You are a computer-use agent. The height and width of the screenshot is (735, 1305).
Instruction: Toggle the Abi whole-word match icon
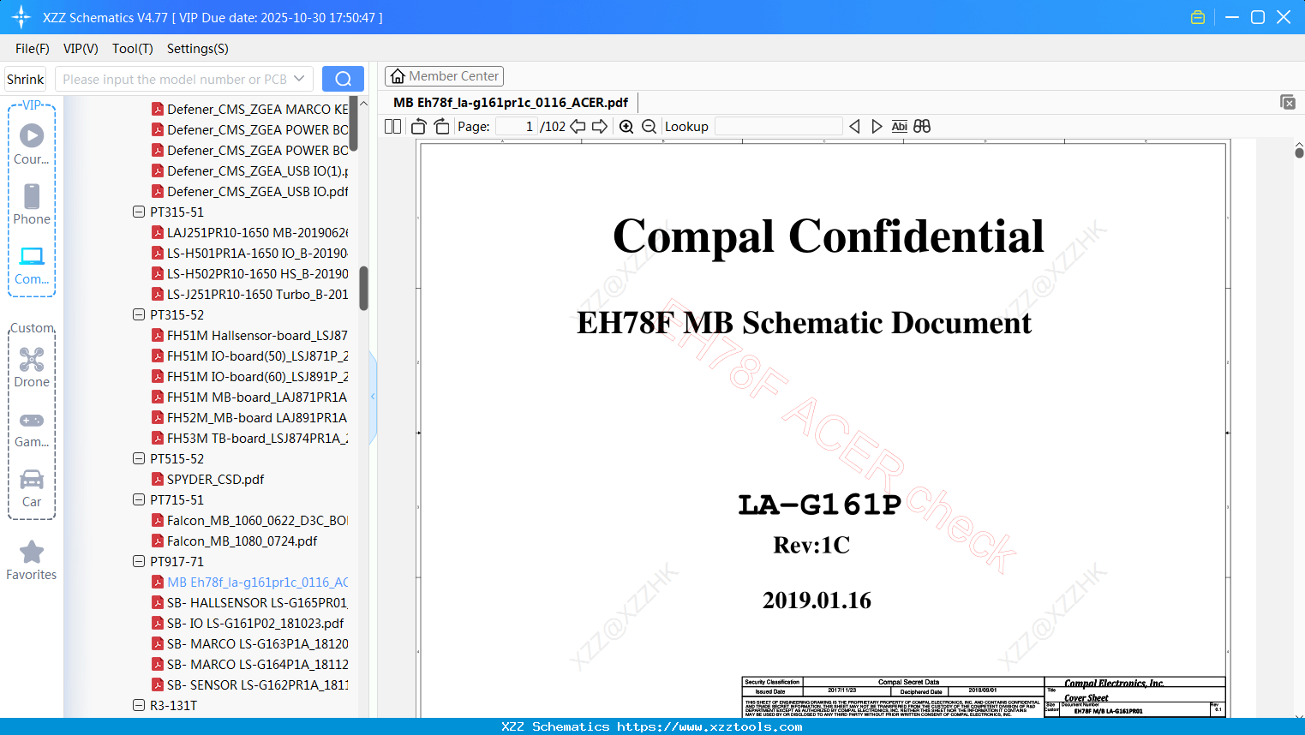pos(899,126)
